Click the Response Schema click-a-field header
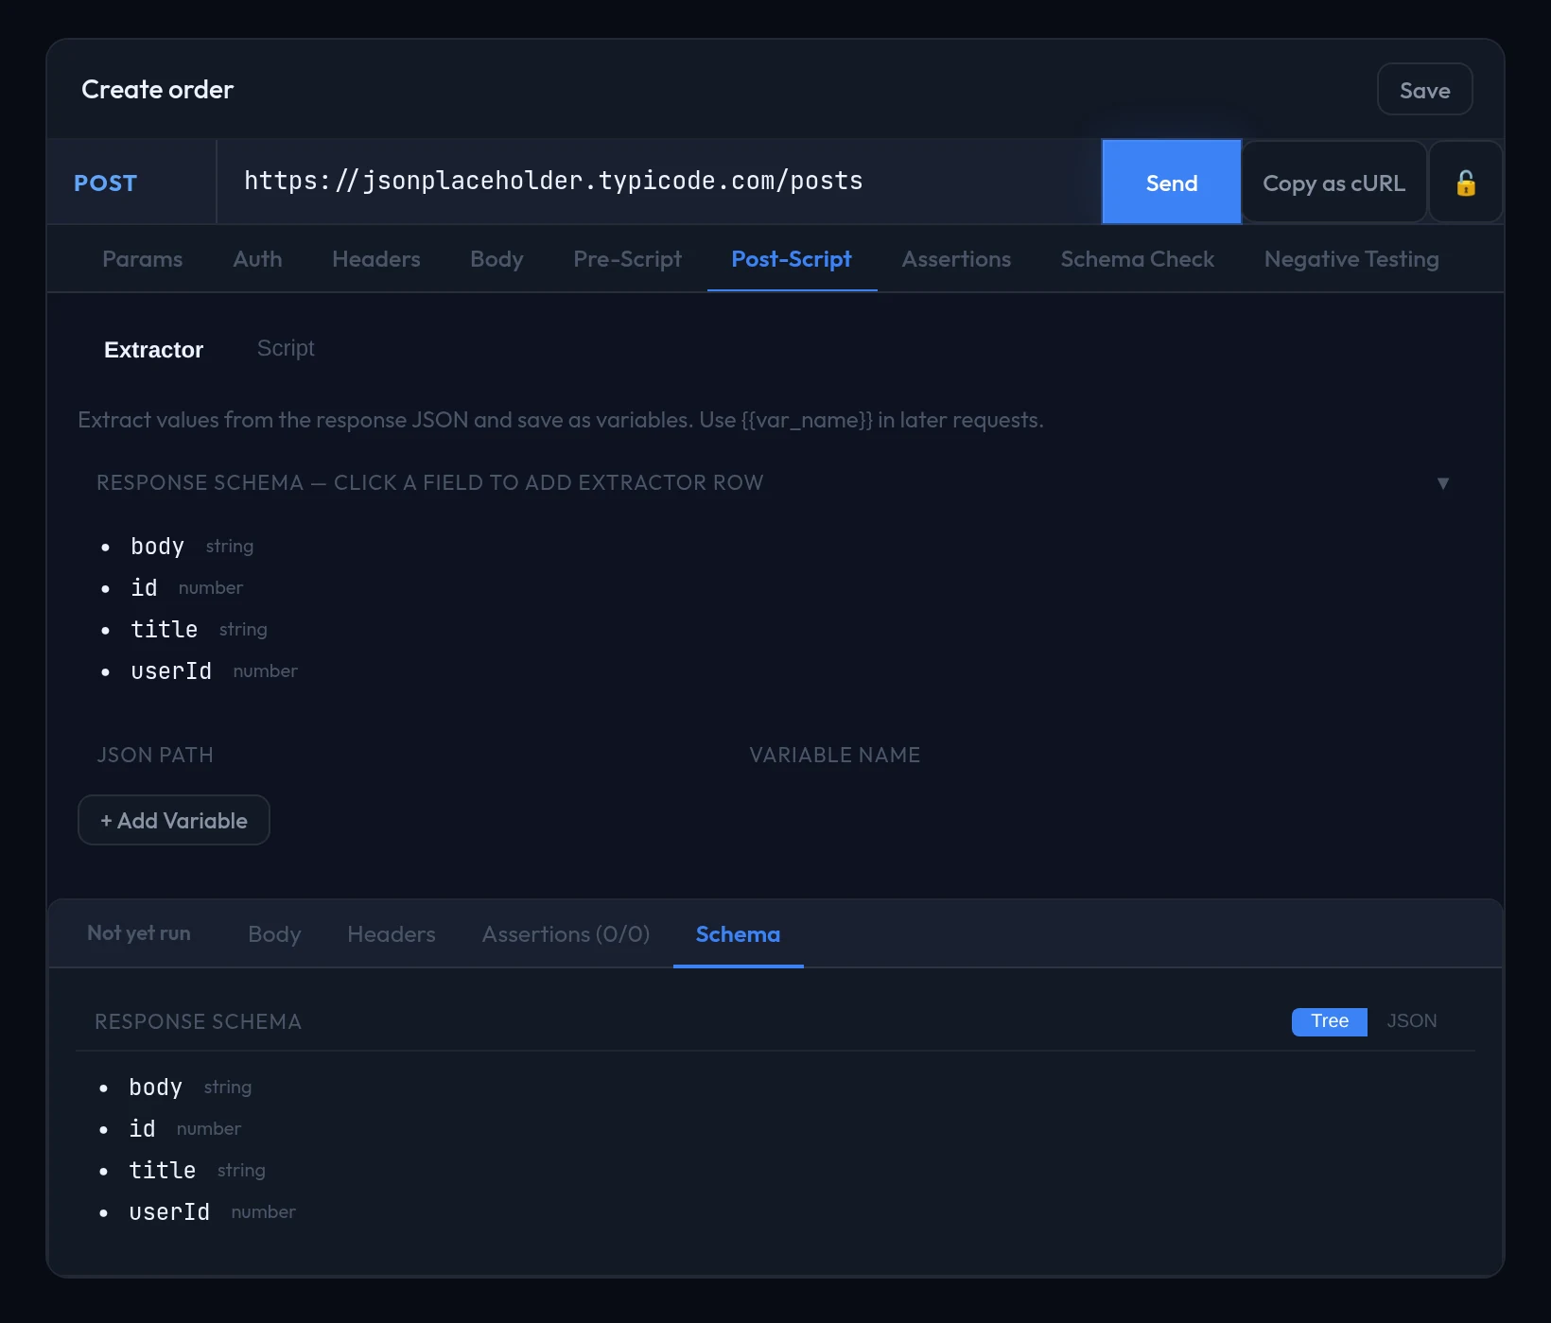The width and height of the screenshot is (1551, 1323). 429,483
